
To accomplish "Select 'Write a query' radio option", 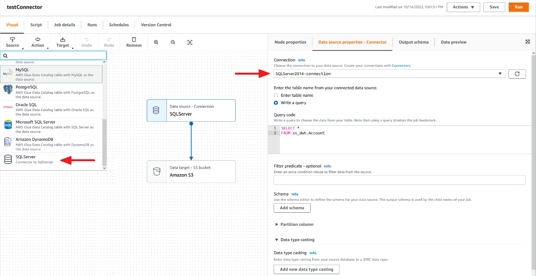I will point(276,103).
